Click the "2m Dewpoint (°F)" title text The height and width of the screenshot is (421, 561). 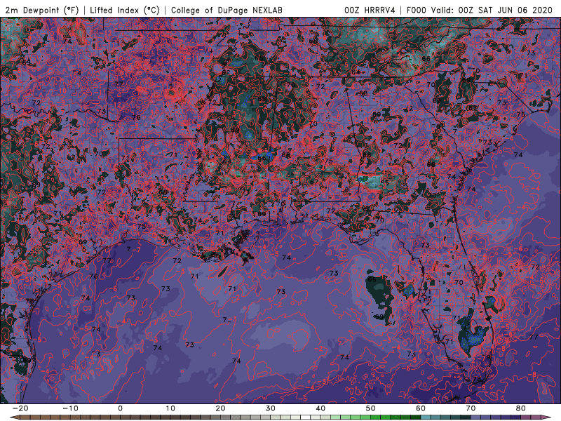pyautogui.click(x=42, y=11)
